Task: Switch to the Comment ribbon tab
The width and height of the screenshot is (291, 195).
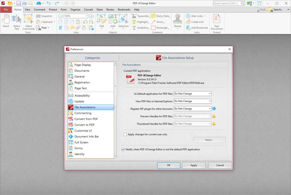Action: [x=40, y=10]
